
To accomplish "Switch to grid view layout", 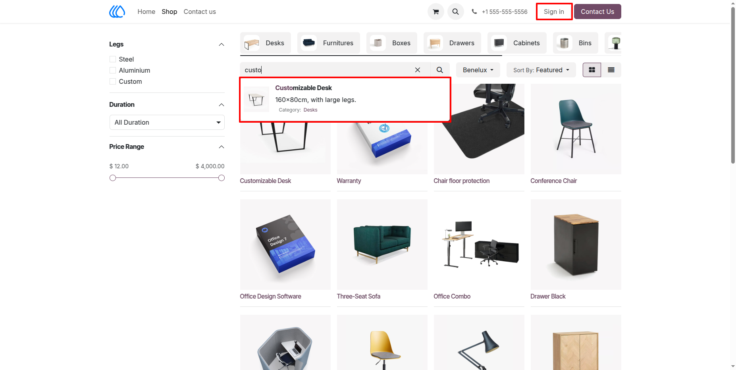I will [592, 70].
